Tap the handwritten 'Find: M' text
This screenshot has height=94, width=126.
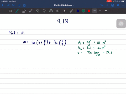[17, 33]
